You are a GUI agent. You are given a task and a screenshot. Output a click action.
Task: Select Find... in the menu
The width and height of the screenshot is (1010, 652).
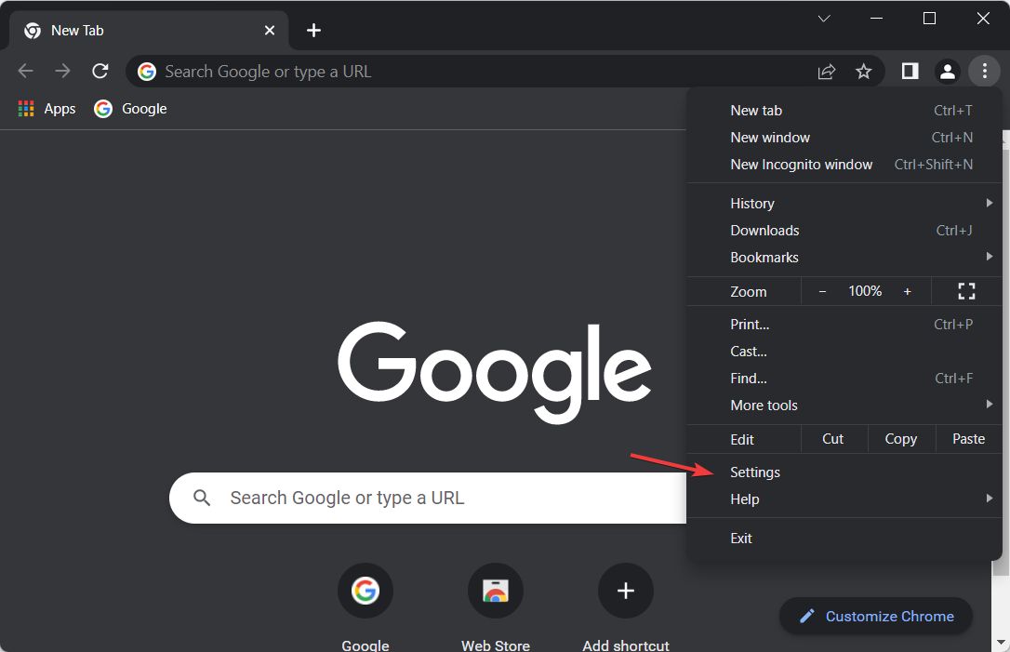coord(844,379)
